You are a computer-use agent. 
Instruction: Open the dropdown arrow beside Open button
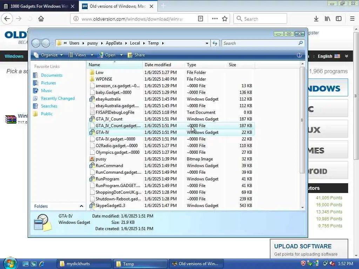tap(122, 55)
